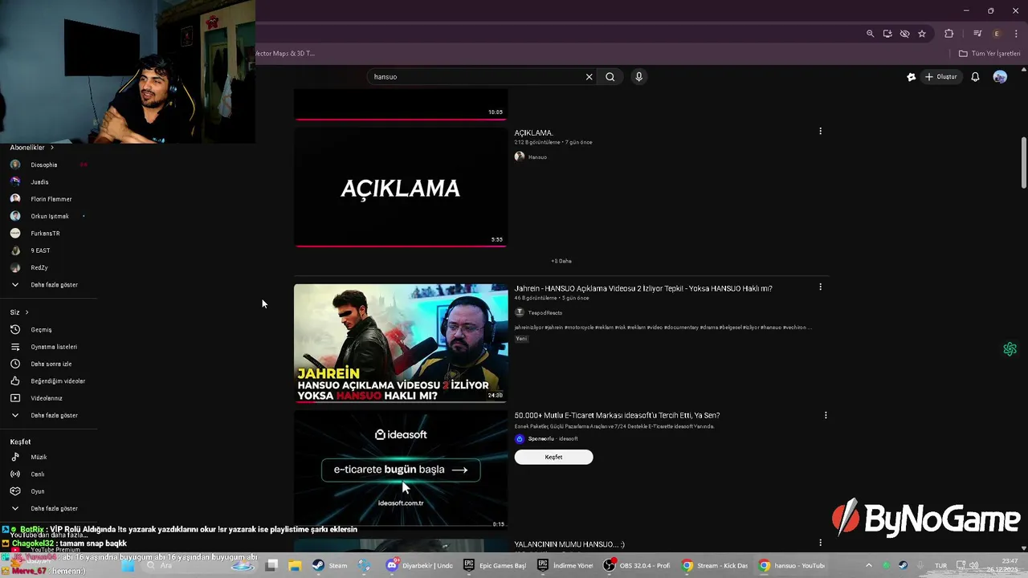Click the ideasoft ad thumbnail
1028x578 pixels.
pos(401,470)
